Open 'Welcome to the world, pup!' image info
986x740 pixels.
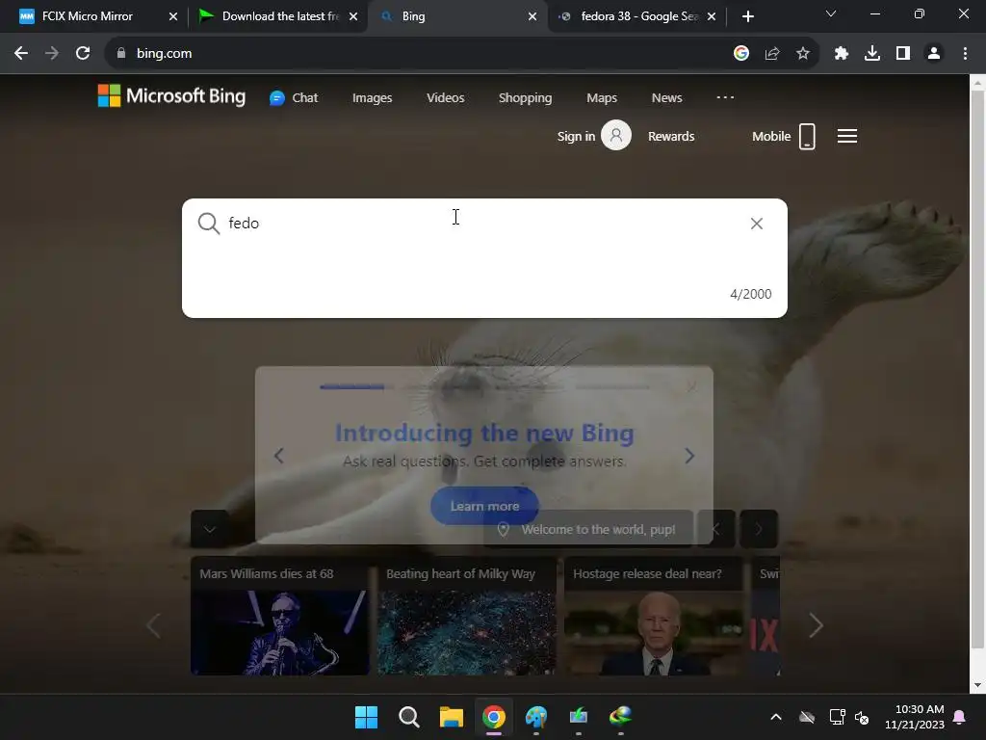pos(588,529)
